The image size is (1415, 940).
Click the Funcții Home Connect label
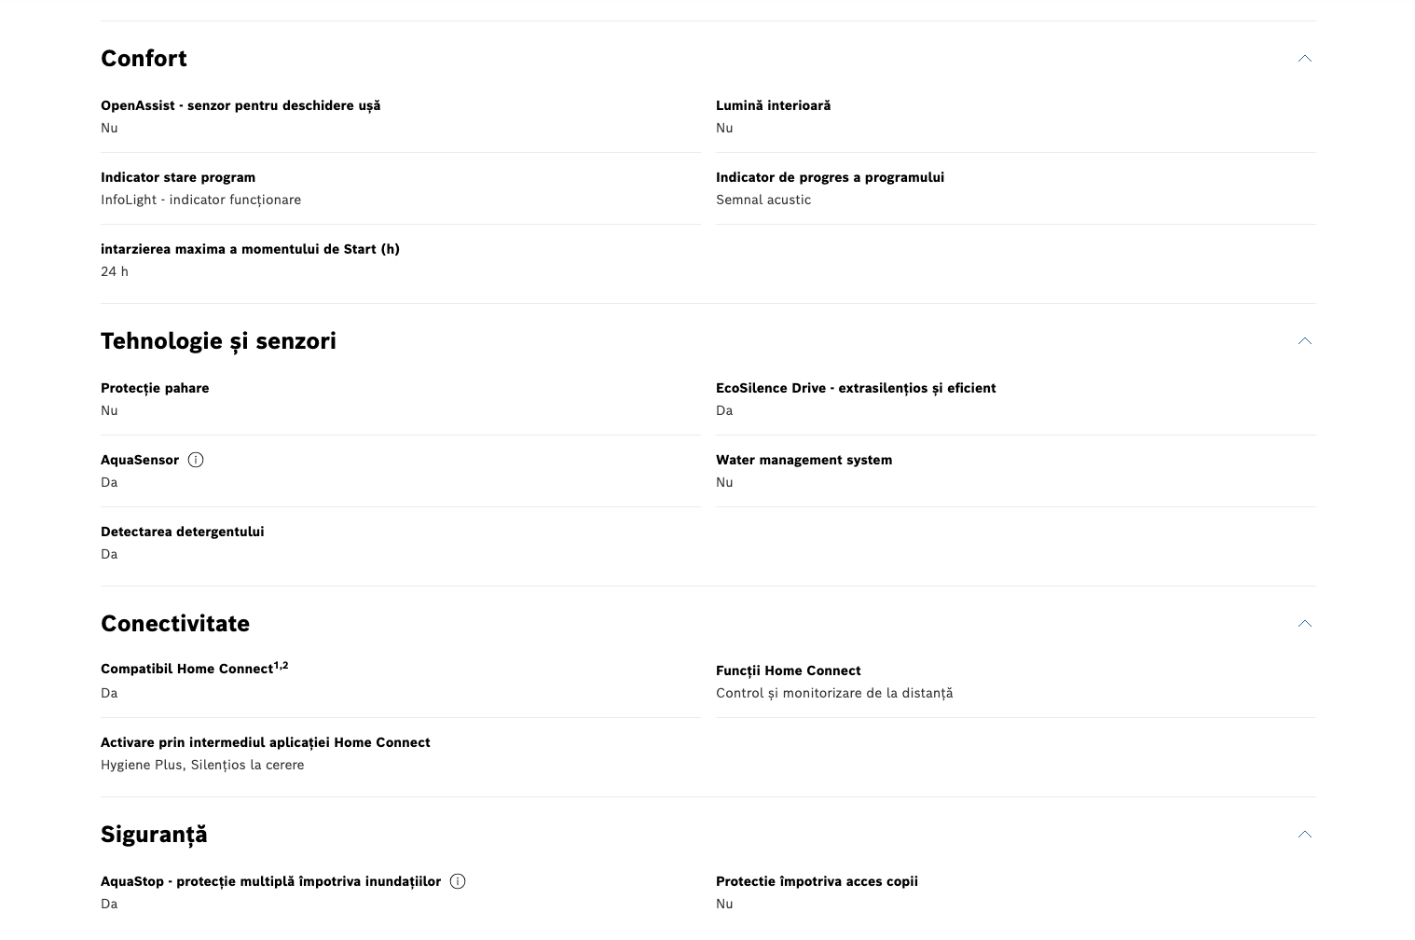coord(788,670)
